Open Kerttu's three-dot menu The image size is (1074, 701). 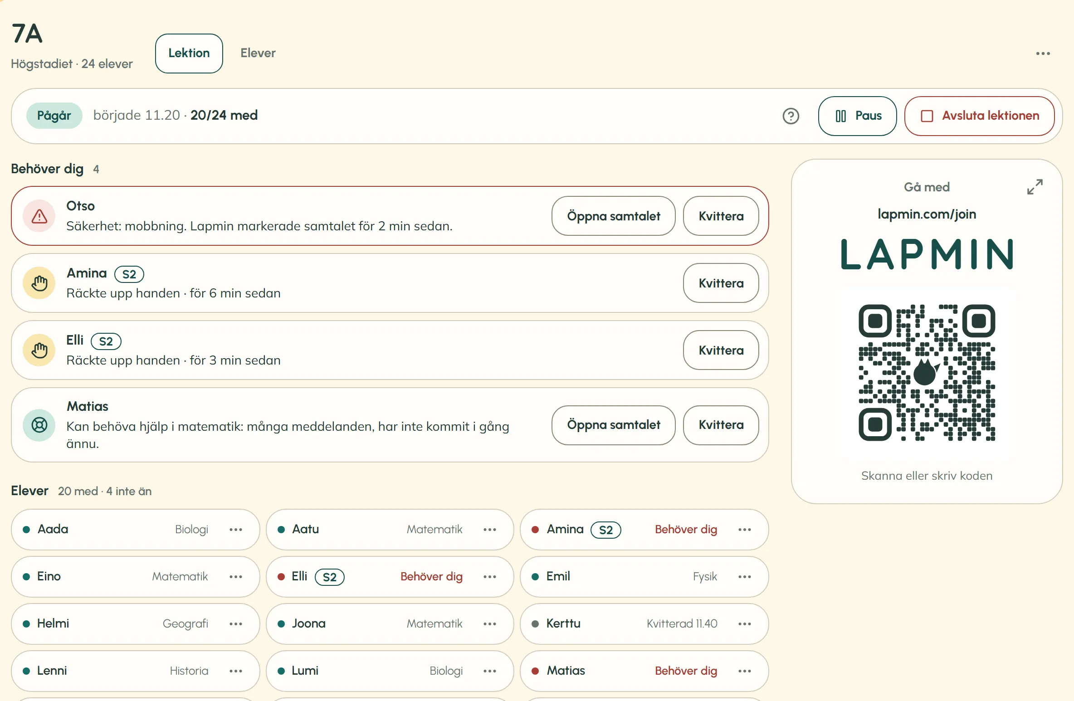(745, 624)
